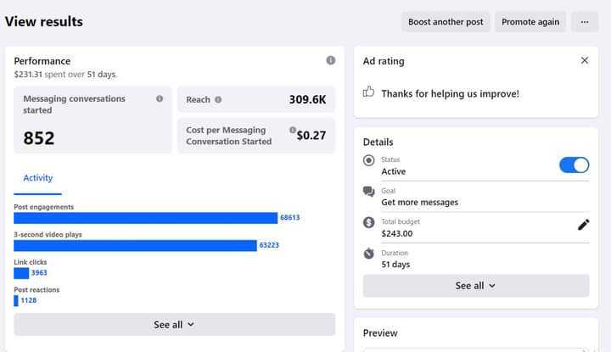Viewport: 611px width, 352px height.
Task: Click the Promote again button
Action: (x=530, y=22)
